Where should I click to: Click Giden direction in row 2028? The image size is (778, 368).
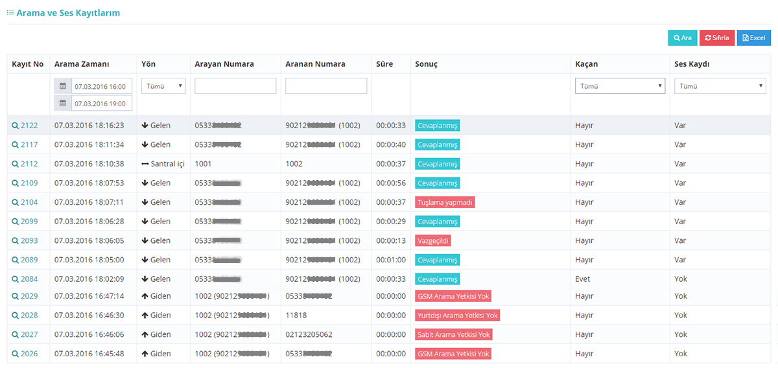156,316
